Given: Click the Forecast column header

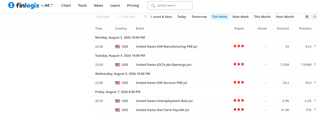Looking at the screenshot, I should [283, 28].
